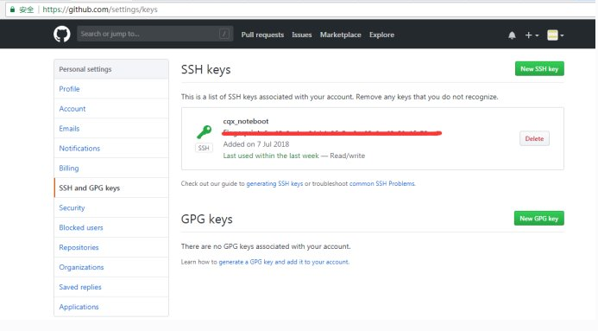Open the Applications settings page
Viewport: 598px width, 331px height.
coord(111,307)
